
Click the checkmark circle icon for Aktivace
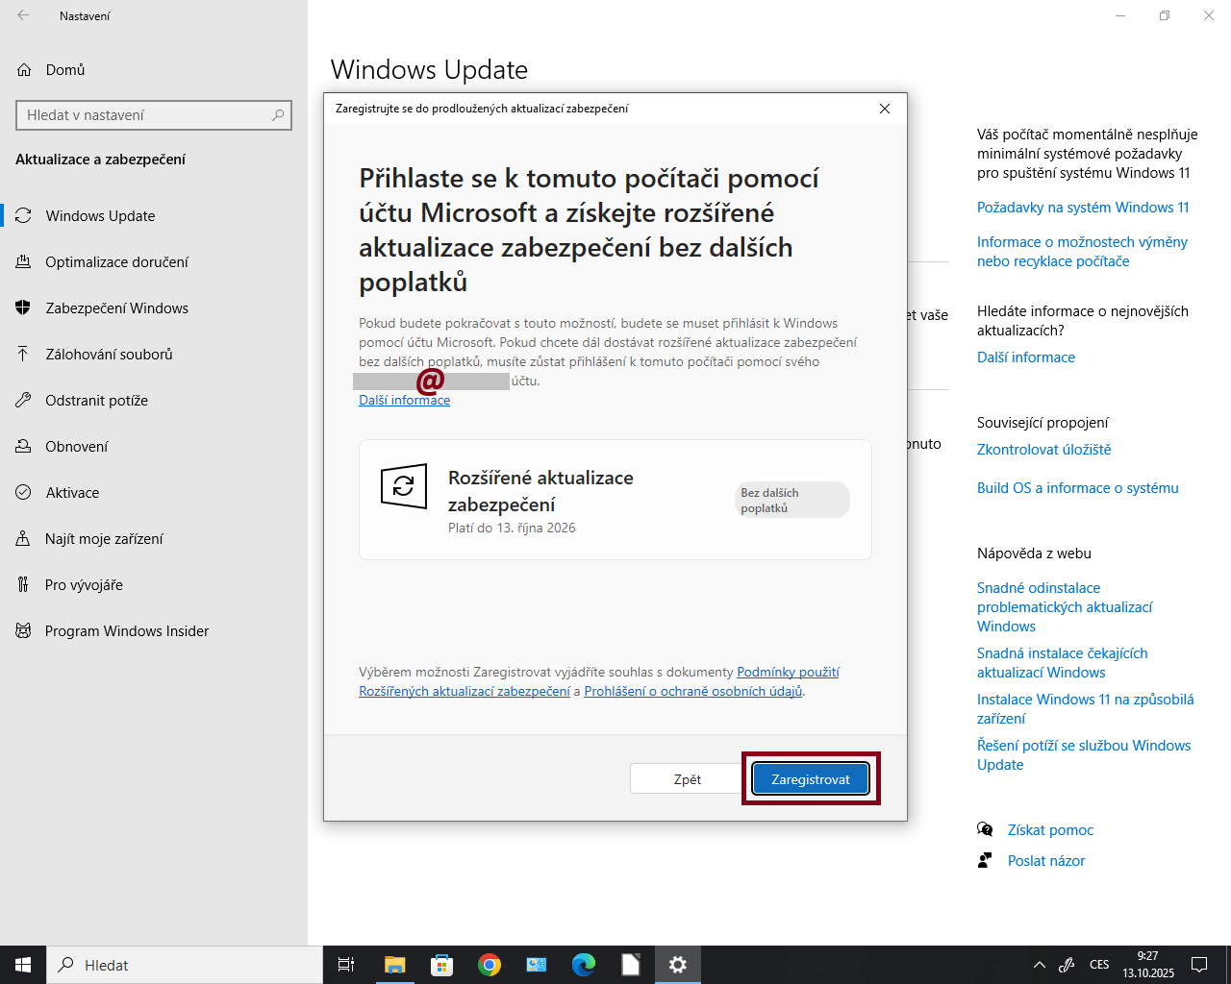(23, 492)
